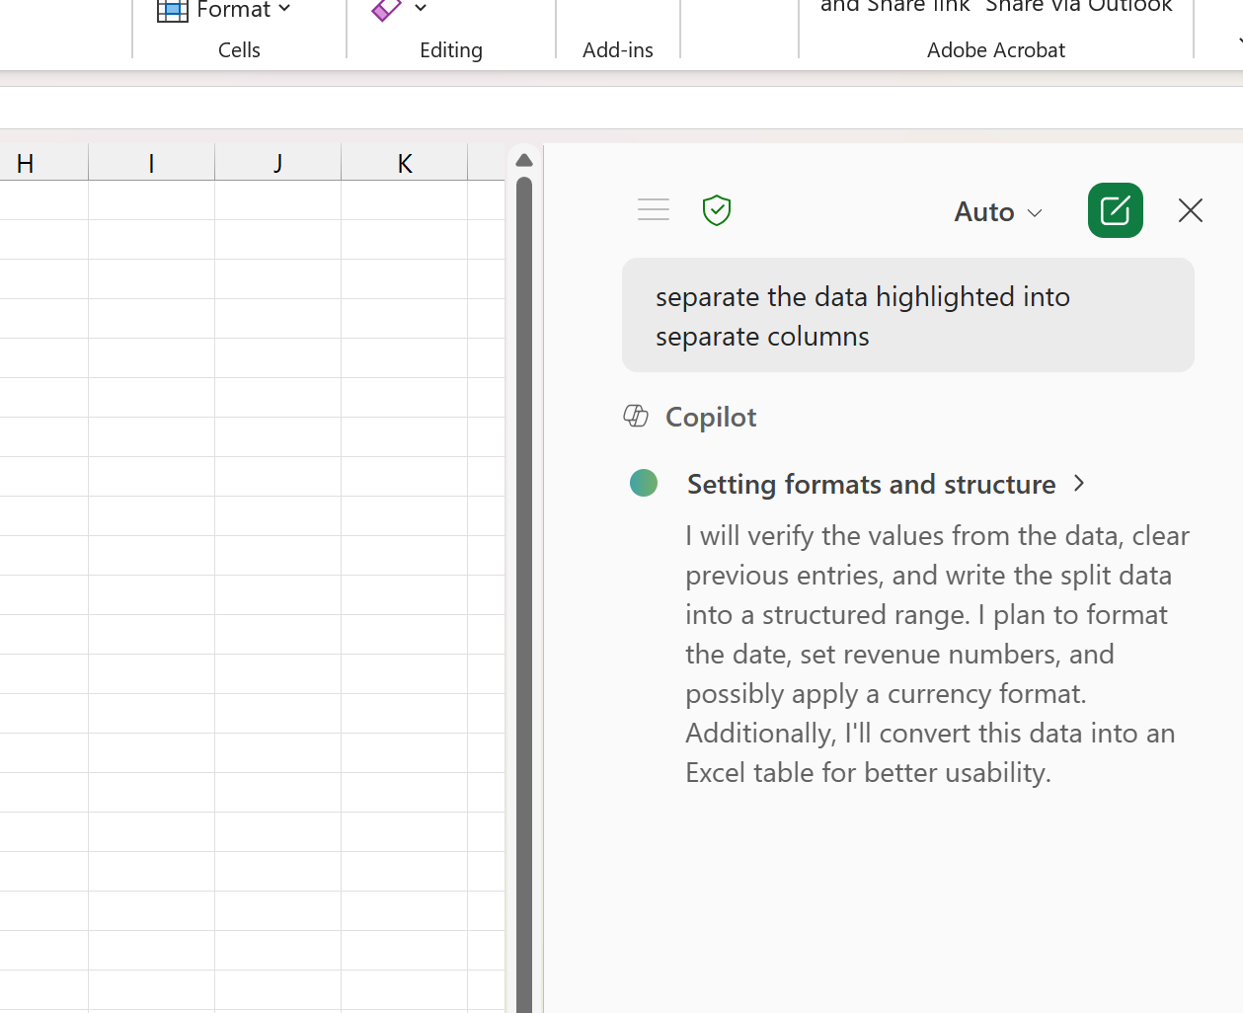Image resolution: width=1243 pixels, height=1013 pixels.
Task: Click the green status dot beside the response heading
Action: click(644, 483)
